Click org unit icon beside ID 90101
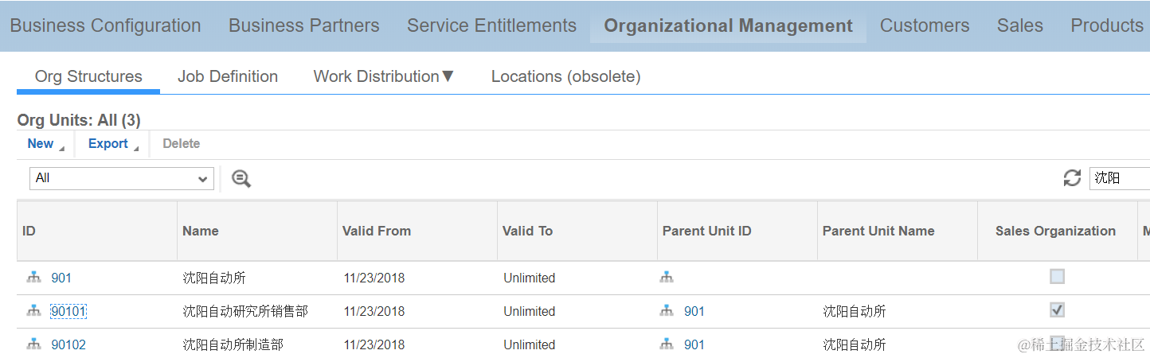The width and height of the screenshot is (1150, 358). click(33, 311)
